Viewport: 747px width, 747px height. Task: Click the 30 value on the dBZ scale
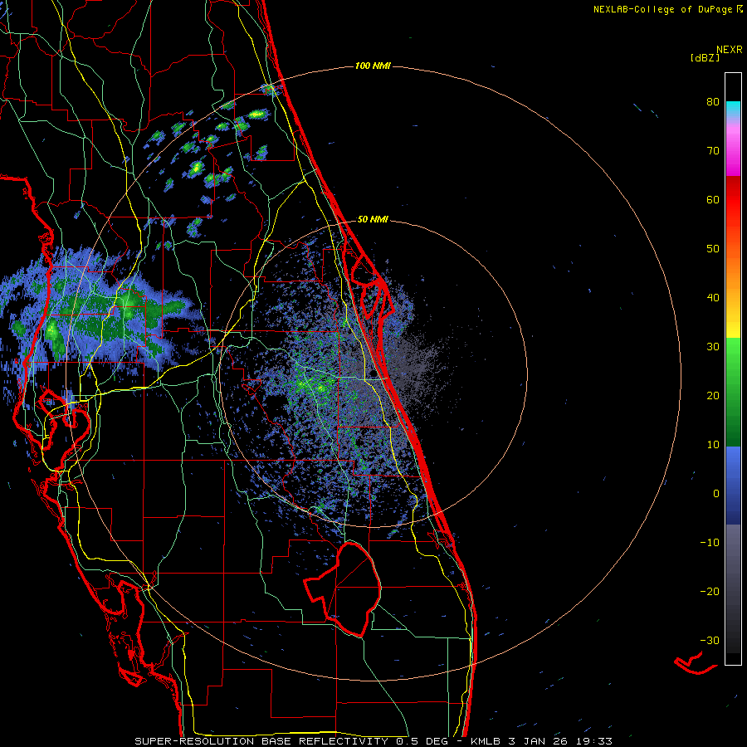point(713,347)
